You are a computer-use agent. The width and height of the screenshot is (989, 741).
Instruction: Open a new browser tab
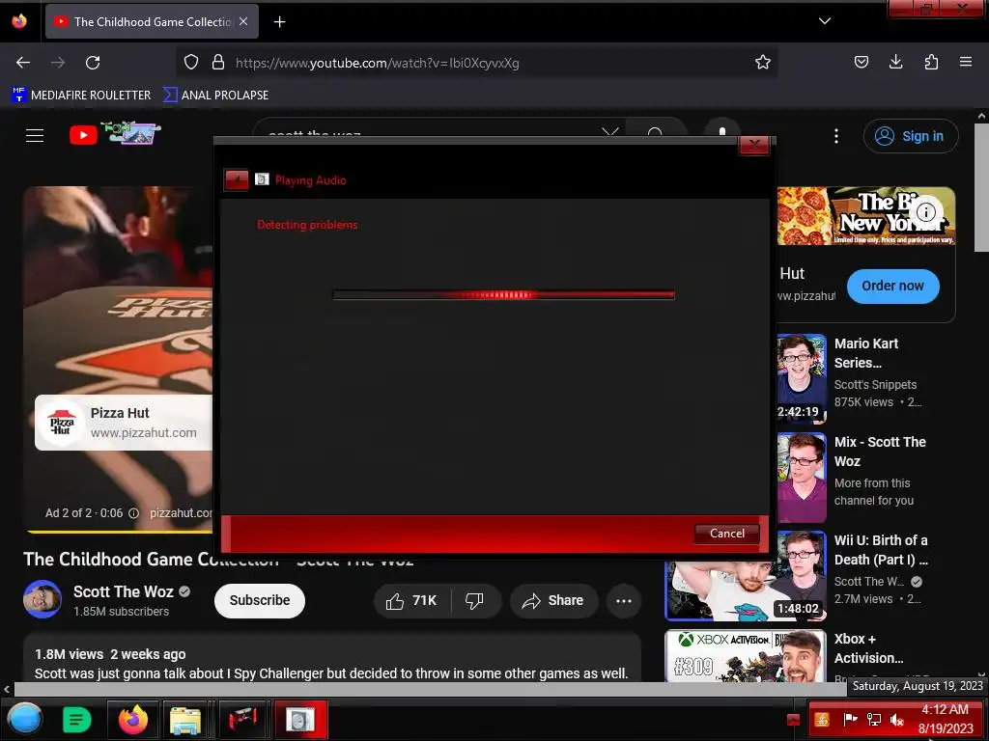(x=279, y=22)
